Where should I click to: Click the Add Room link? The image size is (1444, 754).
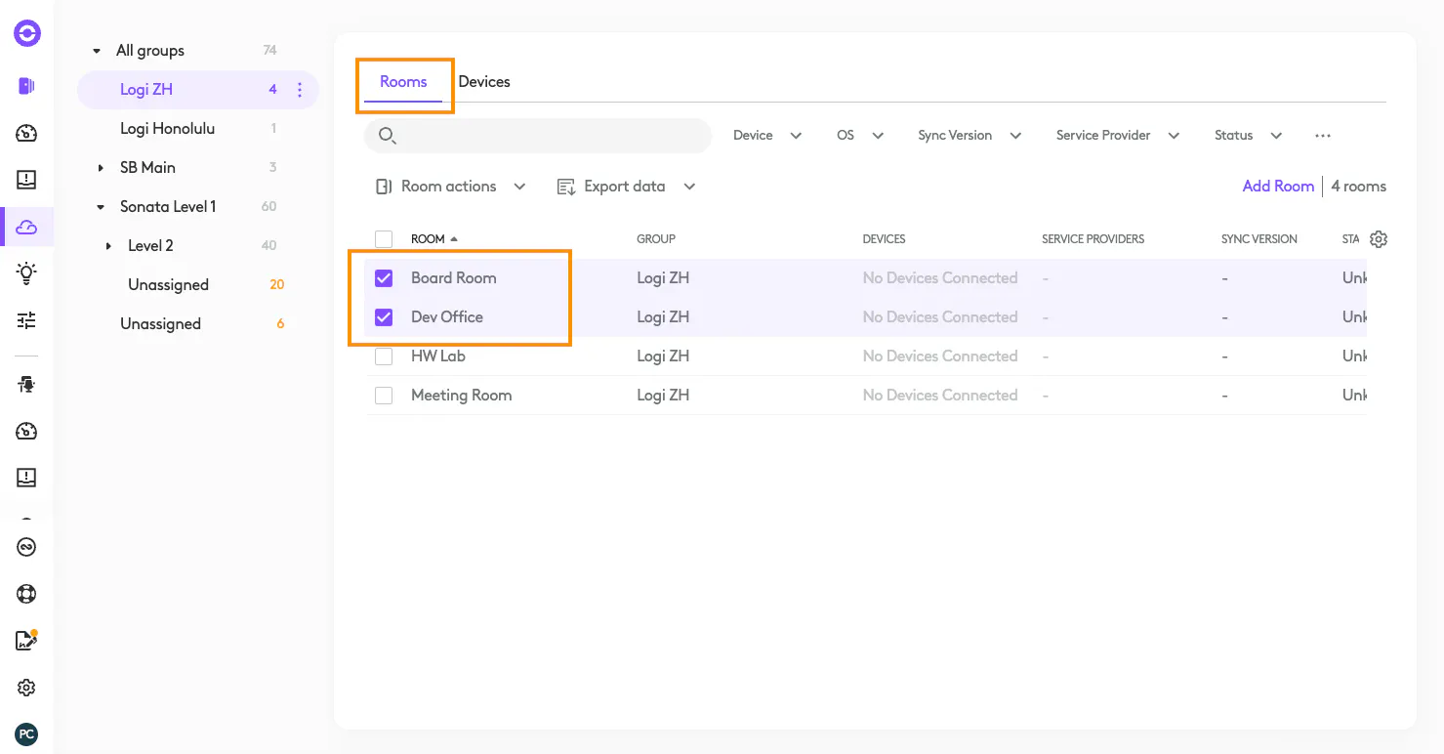(1277, 187)
